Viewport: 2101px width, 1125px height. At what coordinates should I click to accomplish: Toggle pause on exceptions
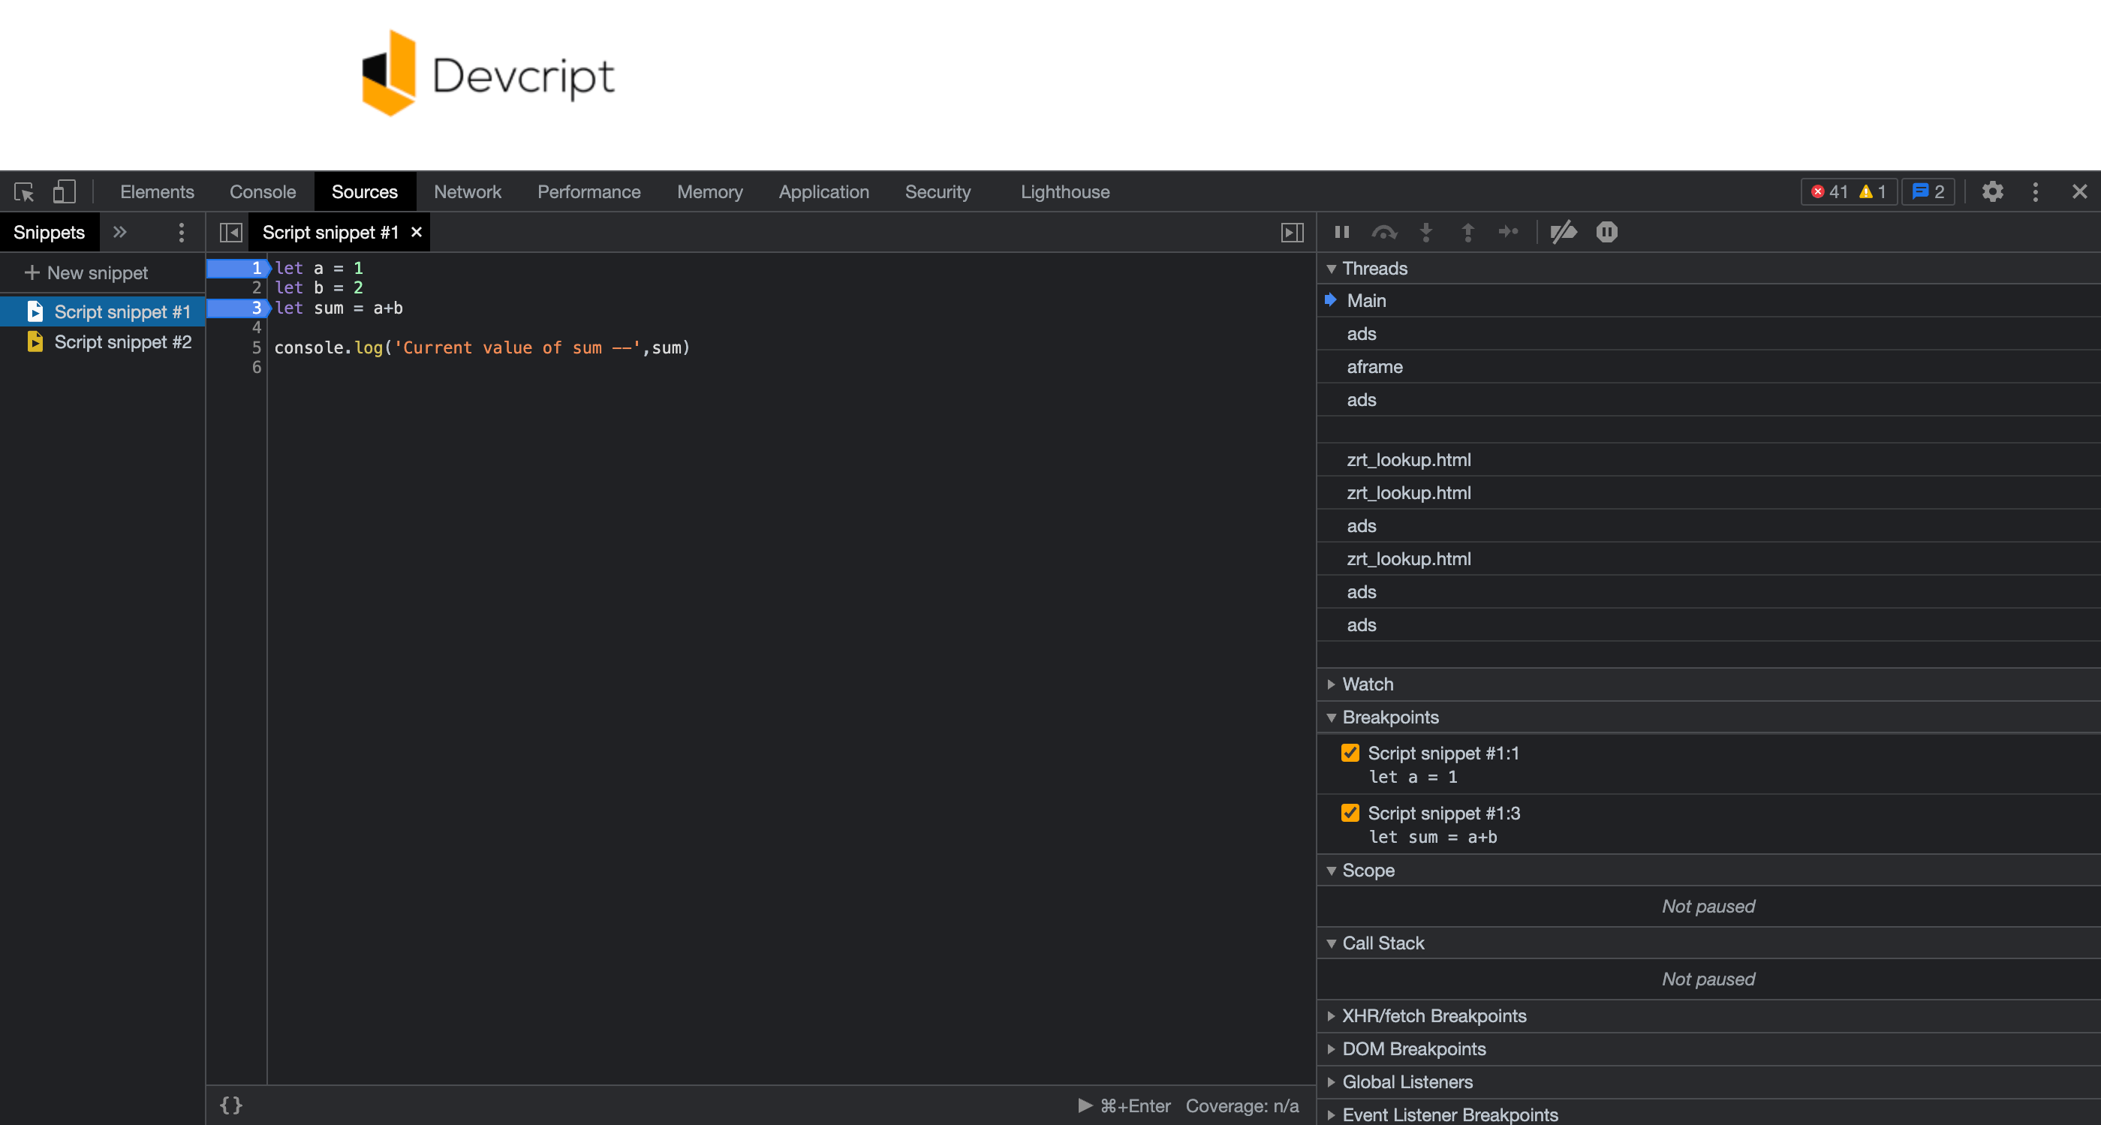[x=1607, y=233]
